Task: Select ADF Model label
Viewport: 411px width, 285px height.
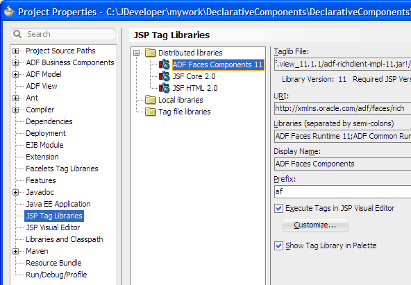Action: [x=44, y=74]
